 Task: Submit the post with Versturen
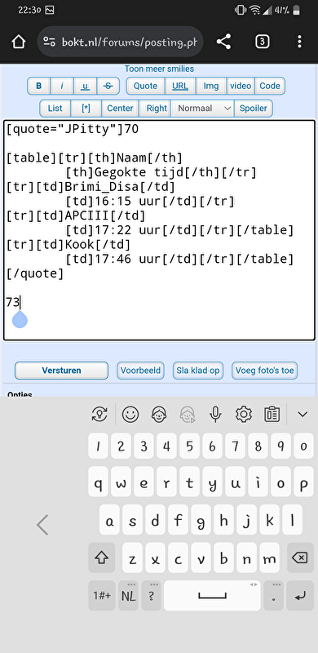(62, 371)
